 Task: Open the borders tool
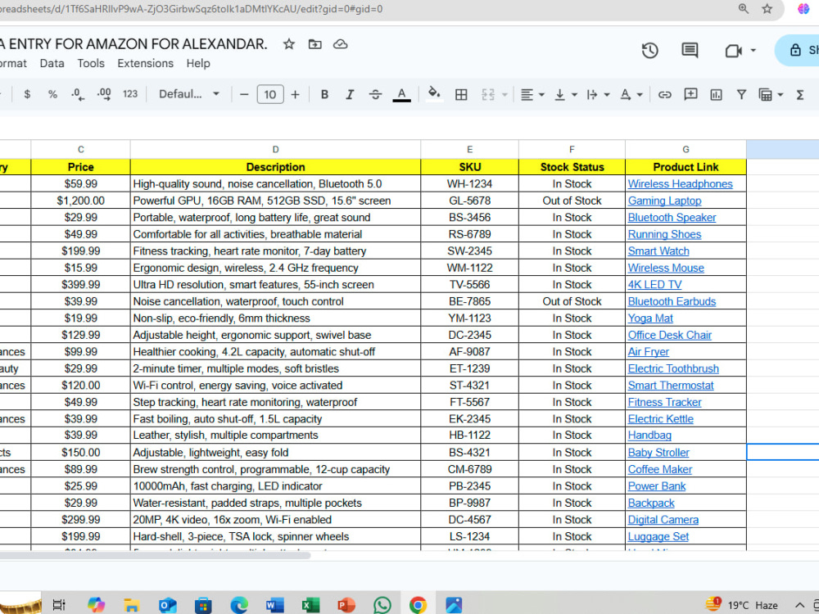tap(461, 94)
